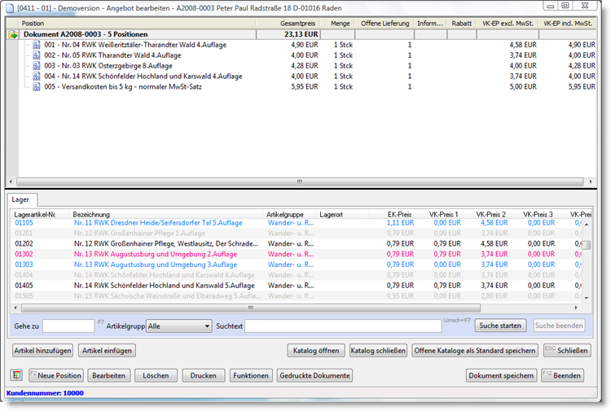Screen dimensions: 611x411
Task: Sort by the Gesamtpreis column header
Action: [x=297, y=24]
